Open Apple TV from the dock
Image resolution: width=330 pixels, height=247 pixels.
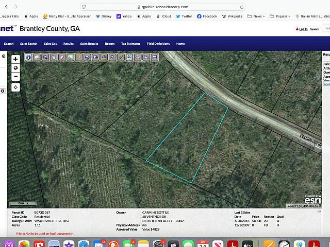coord(247,244)
